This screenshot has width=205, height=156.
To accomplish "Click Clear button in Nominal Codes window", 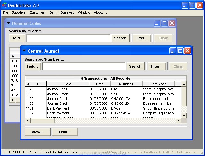I will (x=163, y=38).
